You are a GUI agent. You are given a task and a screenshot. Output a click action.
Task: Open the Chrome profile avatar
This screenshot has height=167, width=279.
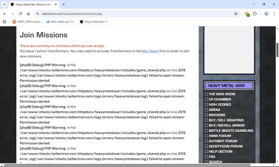tap(266, 13)
